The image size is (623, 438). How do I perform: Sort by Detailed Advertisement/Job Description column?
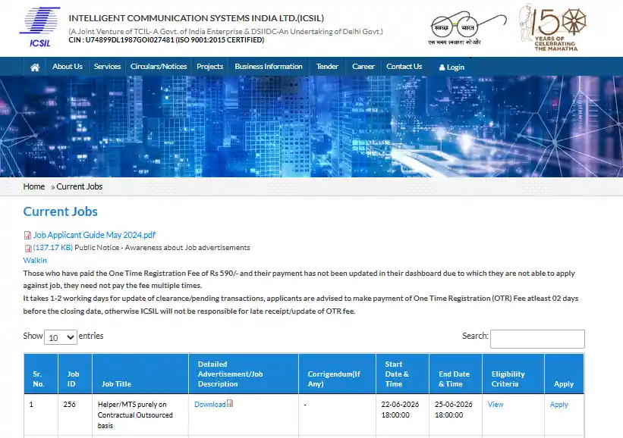244,374
